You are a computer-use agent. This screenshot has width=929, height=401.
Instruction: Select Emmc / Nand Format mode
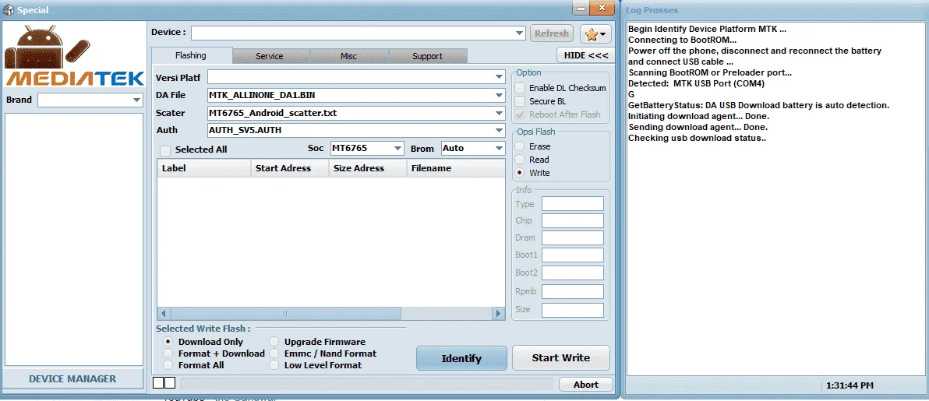coord(274,354)
